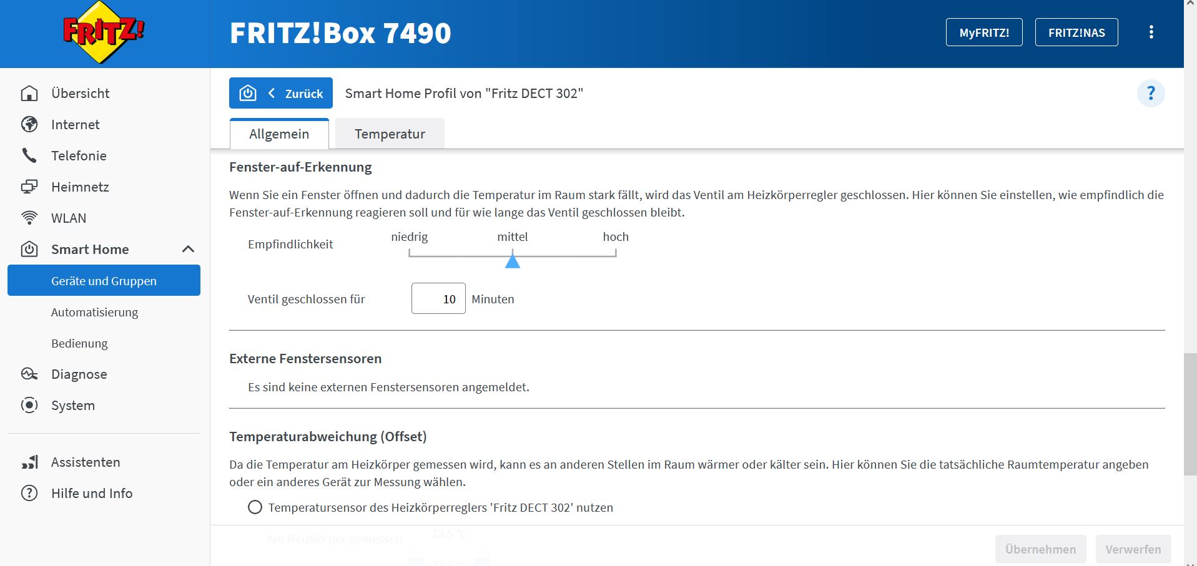The width and height of the screenshot is (1197, 566).
Task: Click the Smart Home icon in Zurück button
Action: click(248, 93)
